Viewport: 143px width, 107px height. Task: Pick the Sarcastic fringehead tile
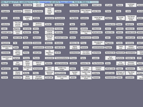pos(39,77)
